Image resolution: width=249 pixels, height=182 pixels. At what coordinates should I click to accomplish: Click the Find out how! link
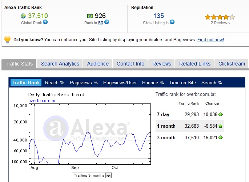[210, 40]
